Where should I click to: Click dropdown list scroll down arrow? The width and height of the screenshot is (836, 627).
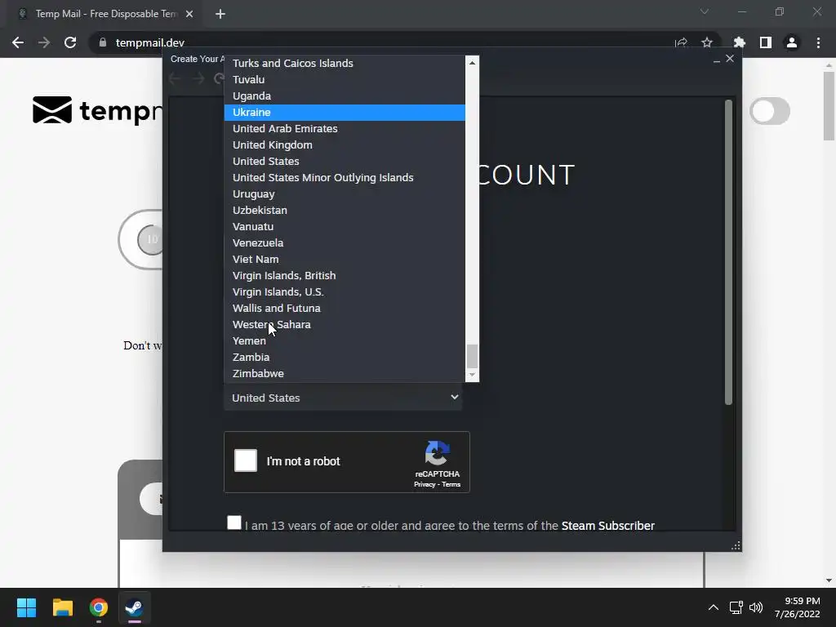[x=472, y=375]
